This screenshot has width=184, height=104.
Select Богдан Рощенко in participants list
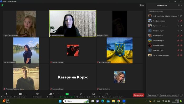coord(165,45)
